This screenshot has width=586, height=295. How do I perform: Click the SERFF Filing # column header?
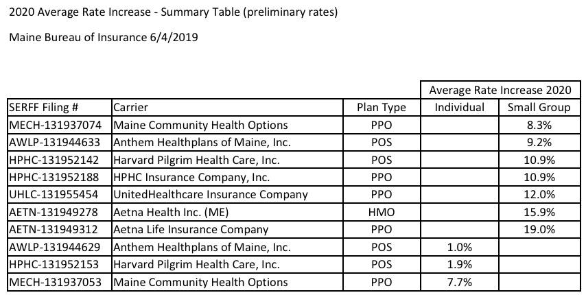click(x=44, y=108)
